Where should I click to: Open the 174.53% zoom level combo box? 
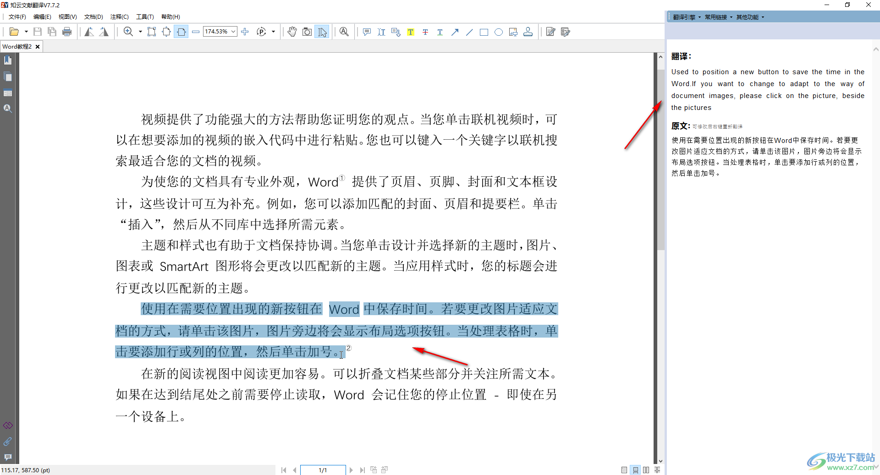click(220, 32)
